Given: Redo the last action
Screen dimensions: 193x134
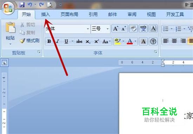Looking at the screenshot, I should [41, 5].
